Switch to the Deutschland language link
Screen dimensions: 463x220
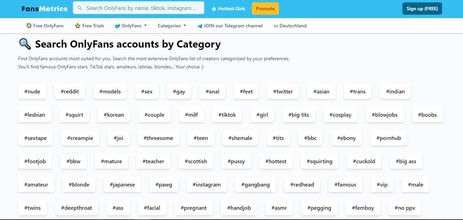pyautogui.click(x=290, y=26)
